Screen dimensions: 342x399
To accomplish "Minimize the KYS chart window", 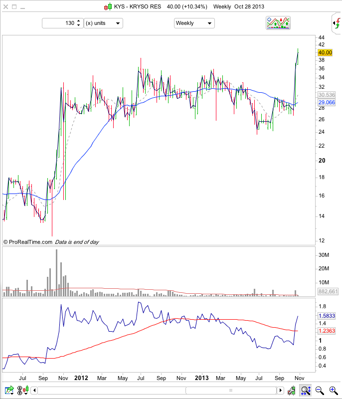I will pos(22,8).
